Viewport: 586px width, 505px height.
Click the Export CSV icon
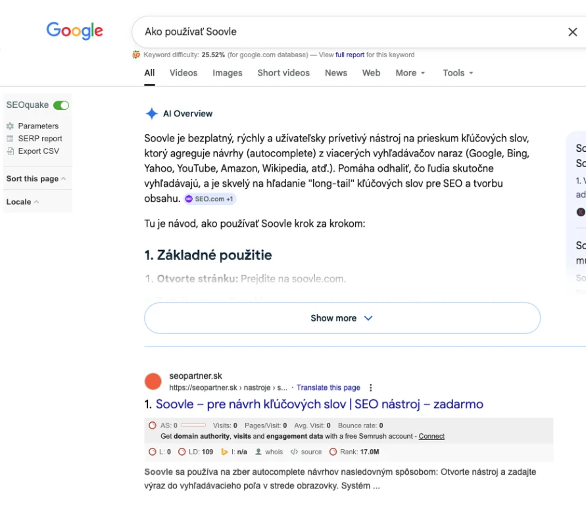click(10, 151)
